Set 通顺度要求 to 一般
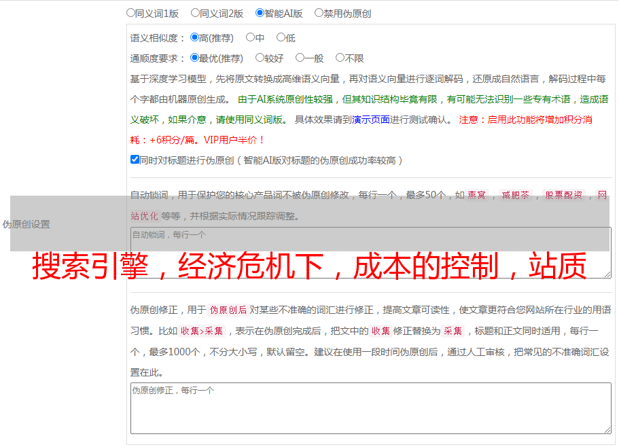This screenshot has height=447, width=619. pos(300,58)
